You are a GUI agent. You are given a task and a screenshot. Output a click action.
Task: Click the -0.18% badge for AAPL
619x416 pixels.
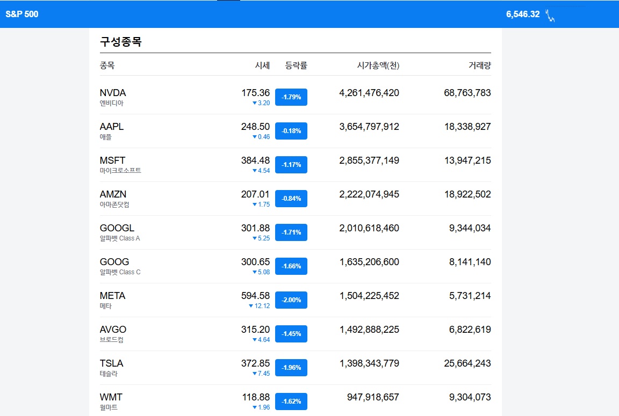(x=291, y=131)
